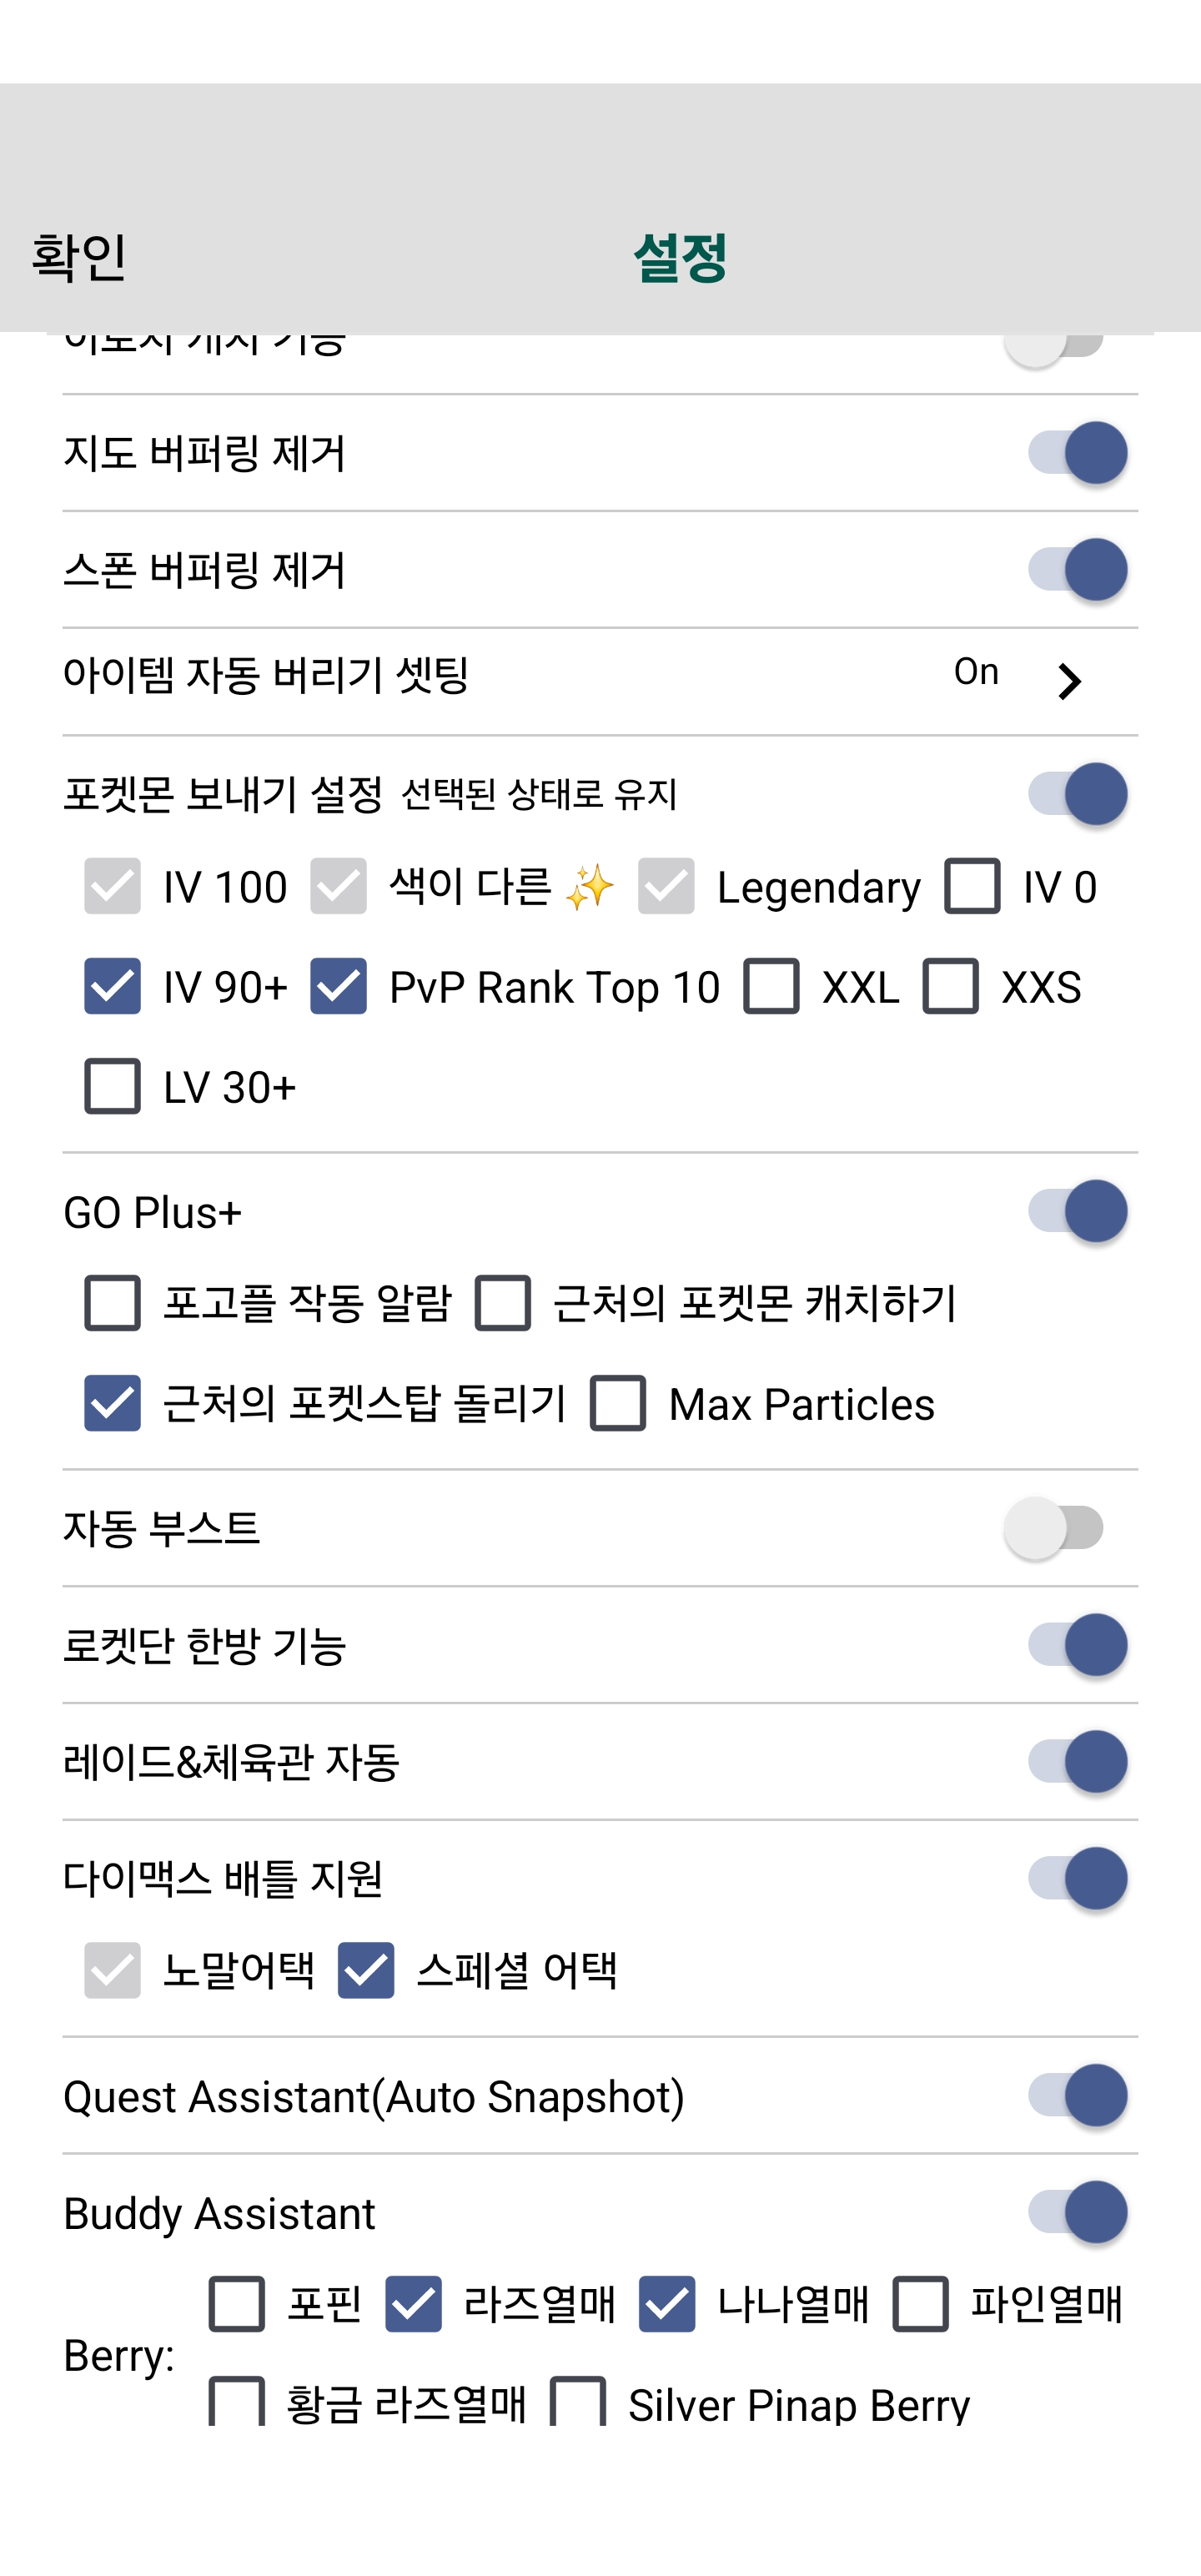Tap the 확인 confirm button
The image size is (1201, 2576).
[x=79, y=257]
